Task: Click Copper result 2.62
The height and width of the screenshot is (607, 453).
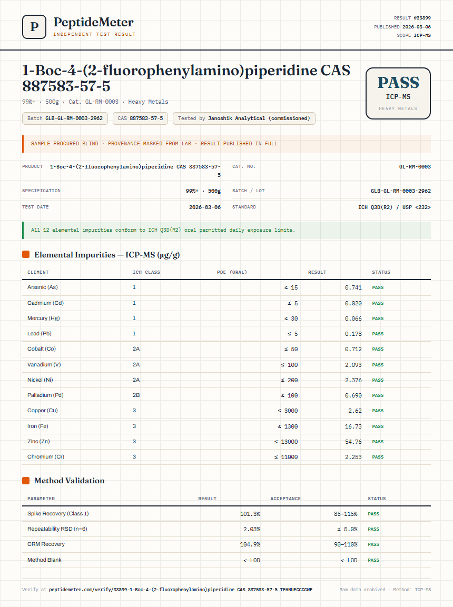Action: pos(354,411)
